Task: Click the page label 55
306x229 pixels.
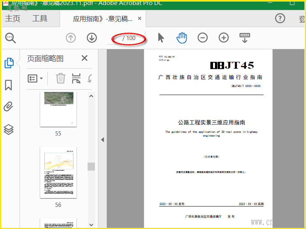Action: 58,133
